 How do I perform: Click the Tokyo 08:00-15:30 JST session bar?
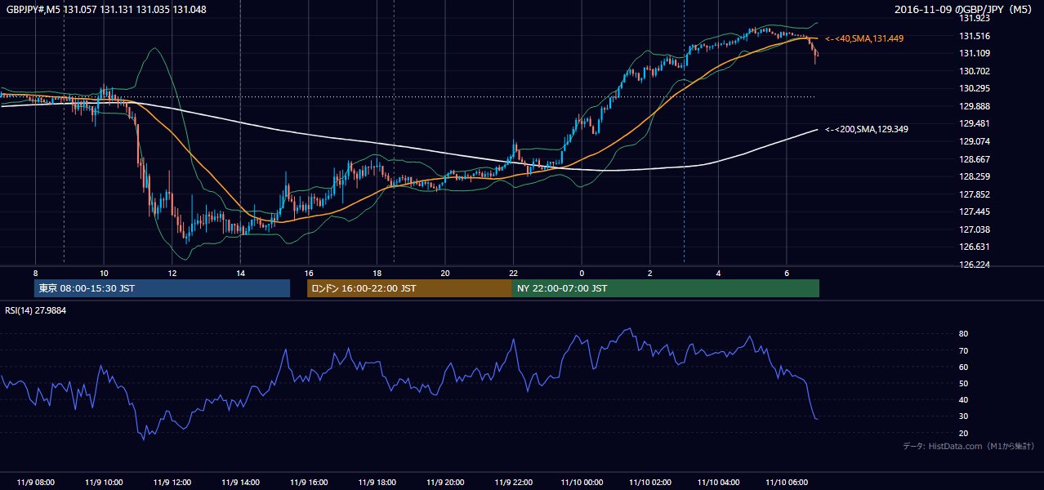coord(163,288)
